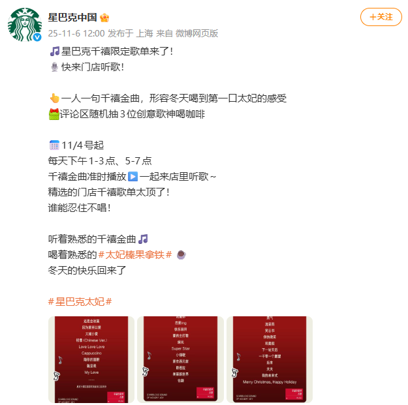Click the blue verified badge on the avatar
The image size is (408, 405).
tap(37, 37)
